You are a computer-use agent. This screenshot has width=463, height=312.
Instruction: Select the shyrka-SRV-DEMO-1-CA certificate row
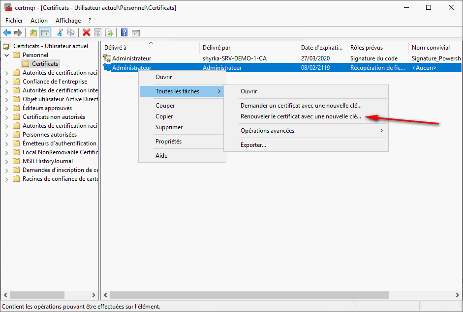coord(235,58)
